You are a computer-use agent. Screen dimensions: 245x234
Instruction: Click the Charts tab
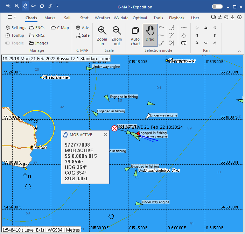tap(31, 18)
